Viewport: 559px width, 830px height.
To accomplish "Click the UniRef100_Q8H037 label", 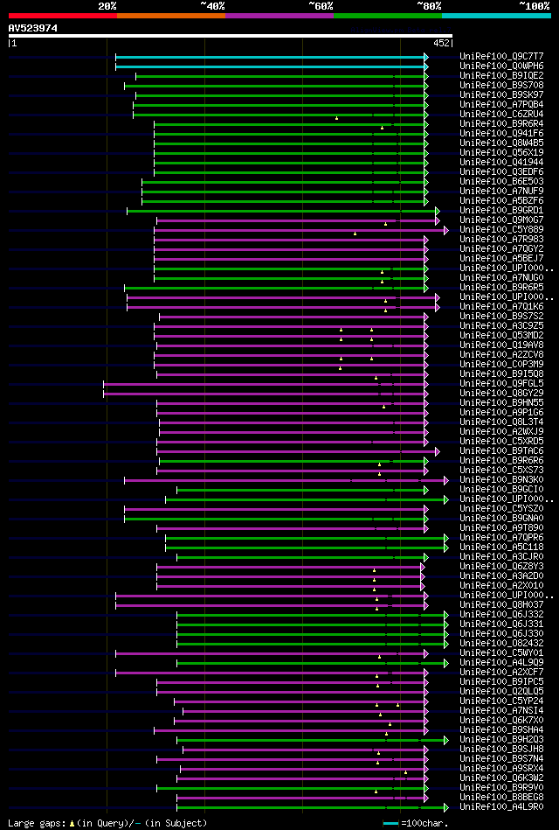I will click(x=501, y=605).
